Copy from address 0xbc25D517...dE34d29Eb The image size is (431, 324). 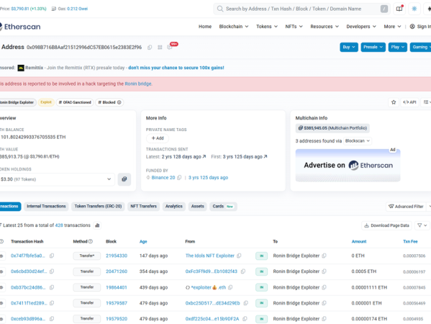(x=246, y=303)
